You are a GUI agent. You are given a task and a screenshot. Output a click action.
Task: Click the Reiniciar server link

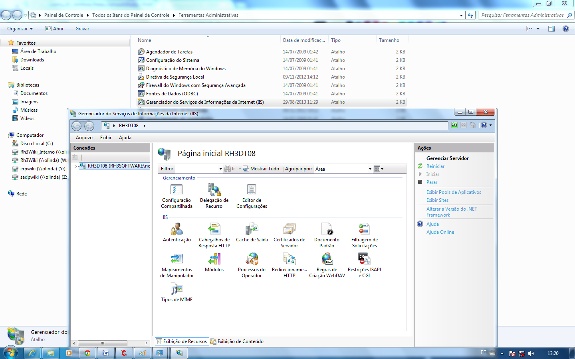(x=435, y=166)
